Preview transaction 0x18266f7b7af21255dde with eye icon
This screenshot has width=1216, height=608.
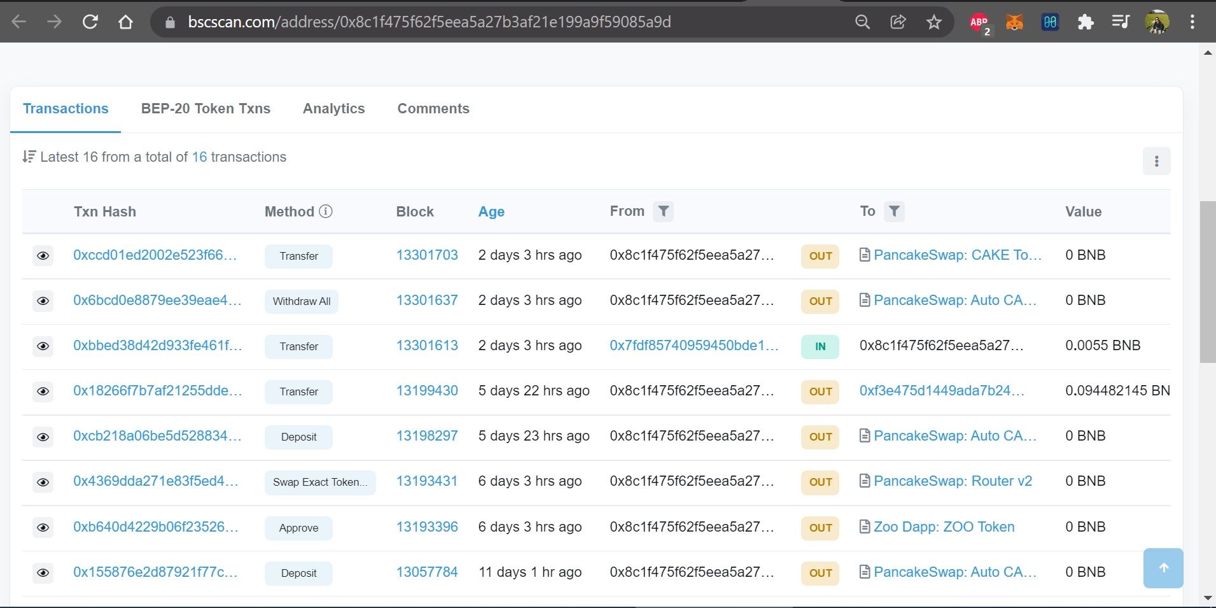click(x=43, y=392)
